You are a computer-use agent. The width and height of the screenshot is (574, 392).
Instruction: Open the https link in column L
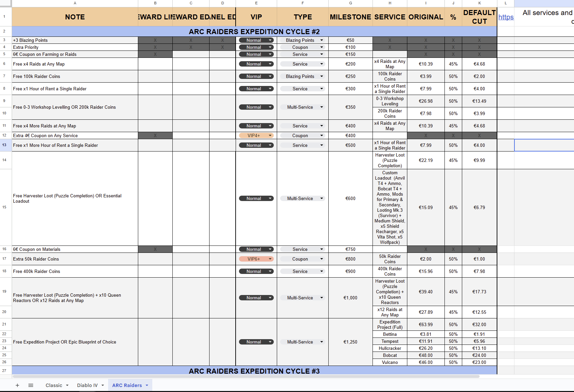(506, 17)
